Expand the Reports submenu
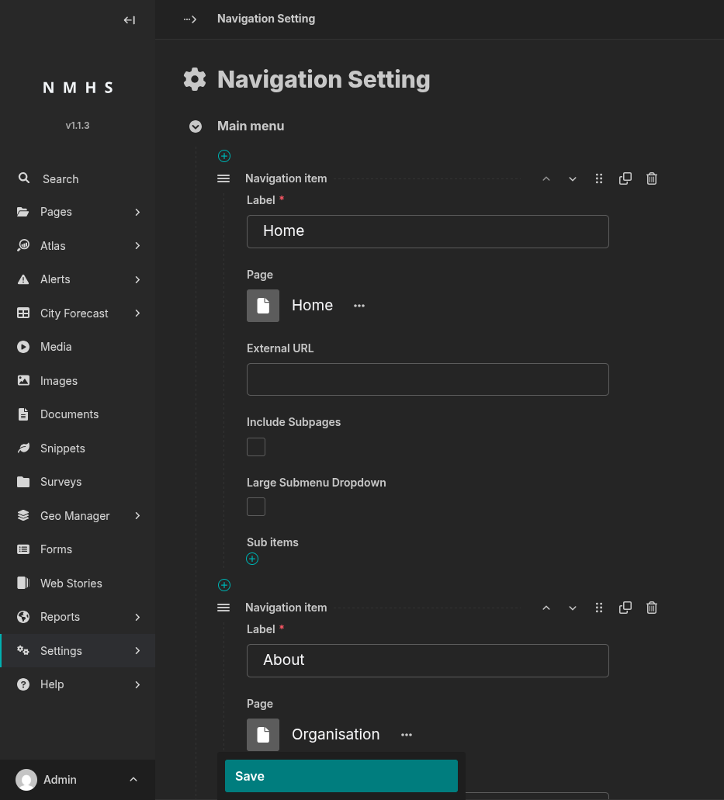 [x=137, y=617]
